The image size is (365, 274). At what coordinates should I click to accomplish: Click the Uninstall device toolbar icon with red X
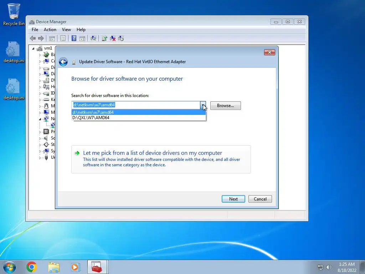click(113, 39)
